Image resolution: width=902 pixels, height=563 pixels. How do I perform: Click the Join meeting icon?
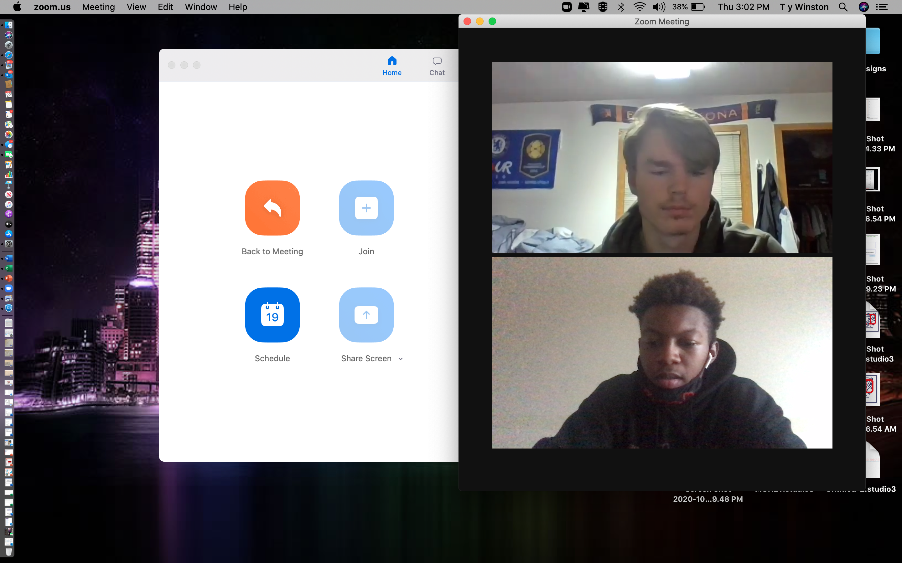tap(366, 208)
